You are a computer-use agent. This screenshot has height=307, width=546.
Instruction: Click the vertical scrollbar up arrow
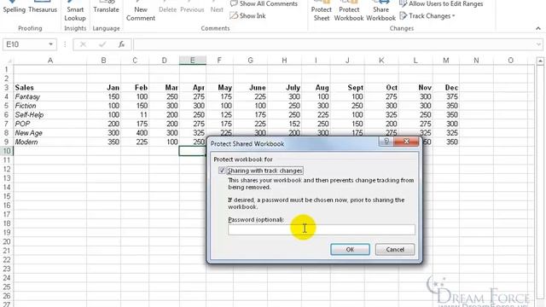click(x=540, y=61)
